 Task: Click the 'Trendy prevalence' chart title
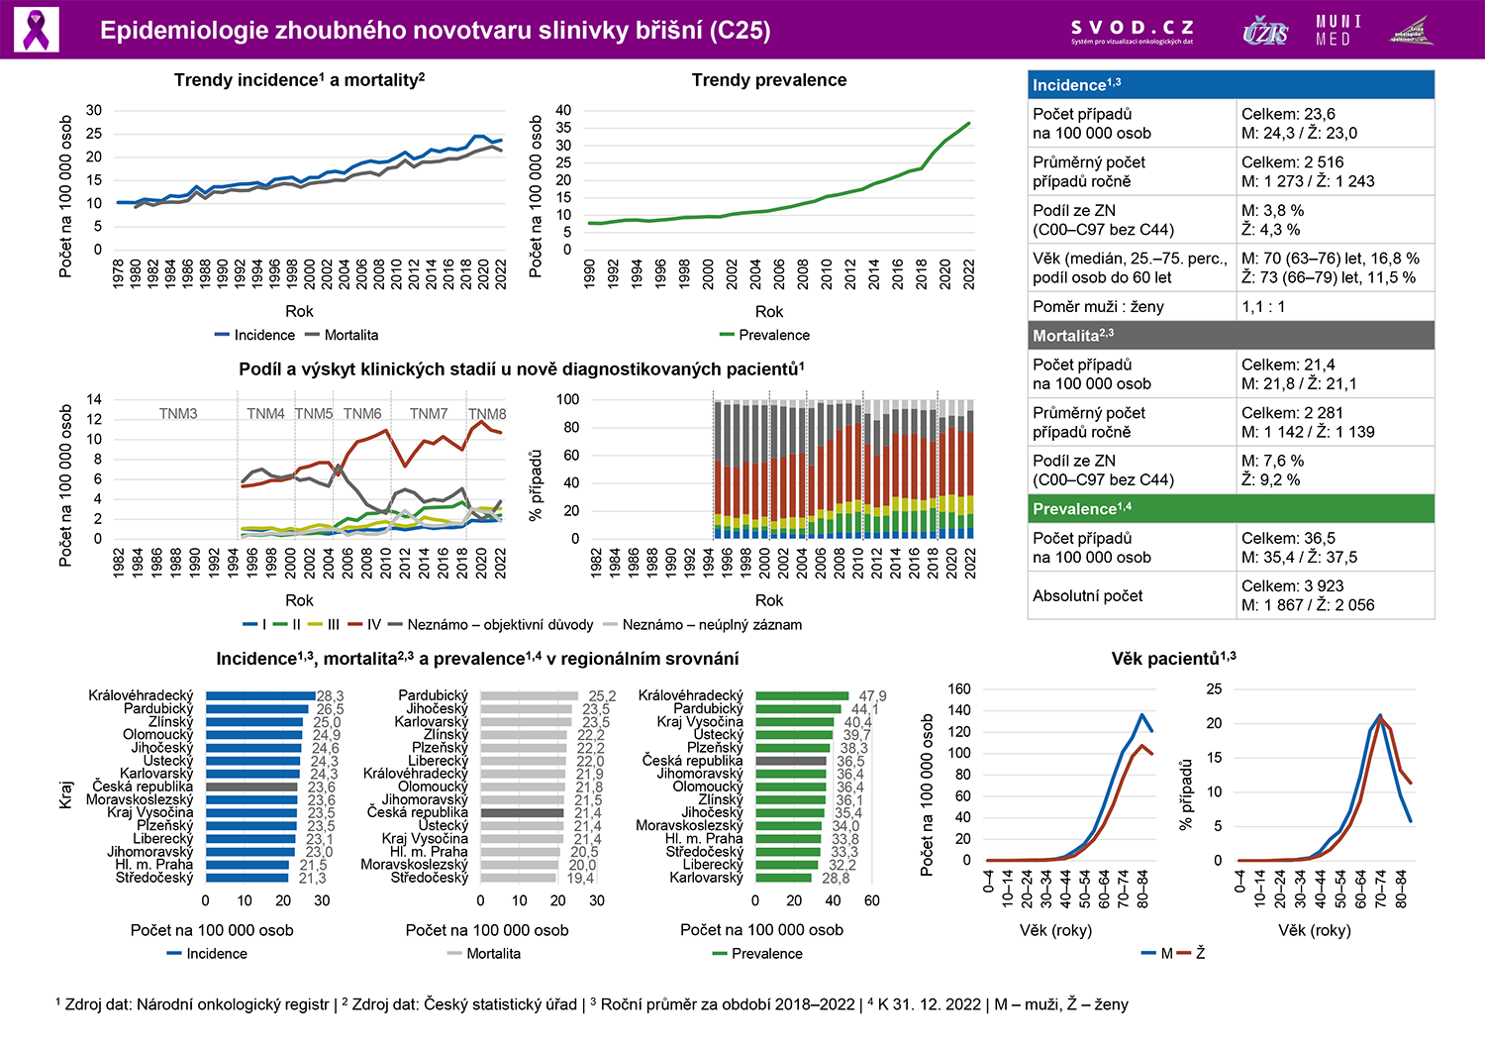point(769,80)
